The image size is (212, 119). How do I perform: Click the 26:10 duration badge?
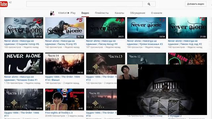[x=80, y=37]
